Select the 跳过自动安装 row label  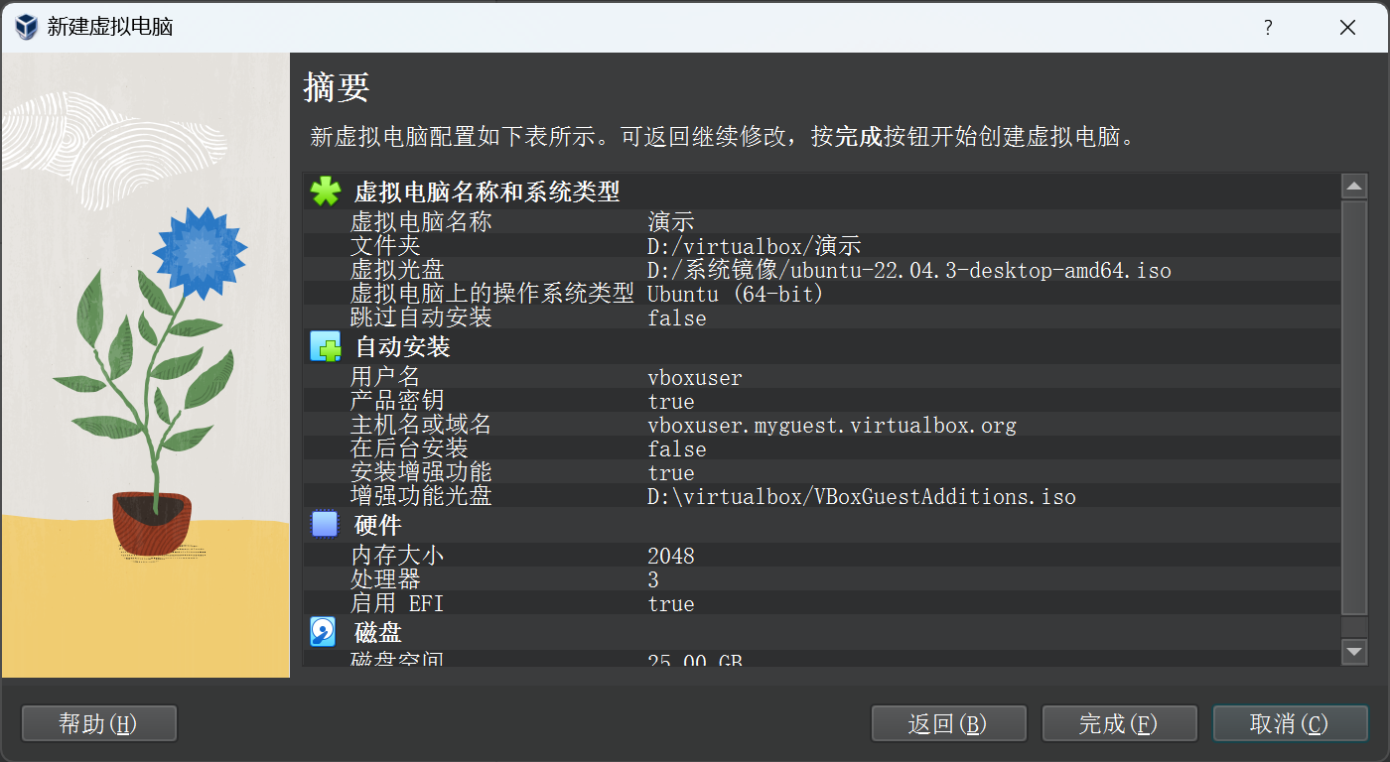coord(421,317)
